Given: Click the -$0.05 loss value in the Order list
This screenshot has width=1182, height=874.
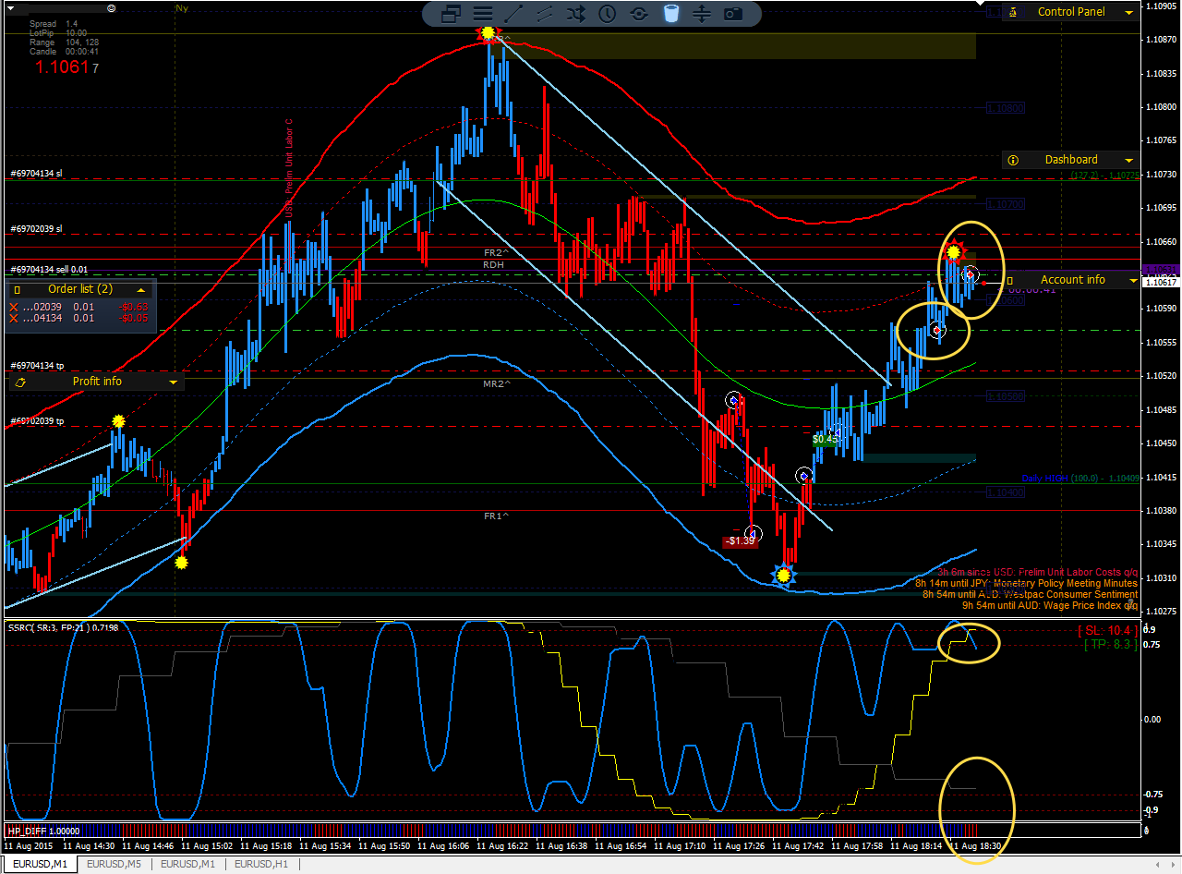Looking at the screenshot, I should coord(135,319).
